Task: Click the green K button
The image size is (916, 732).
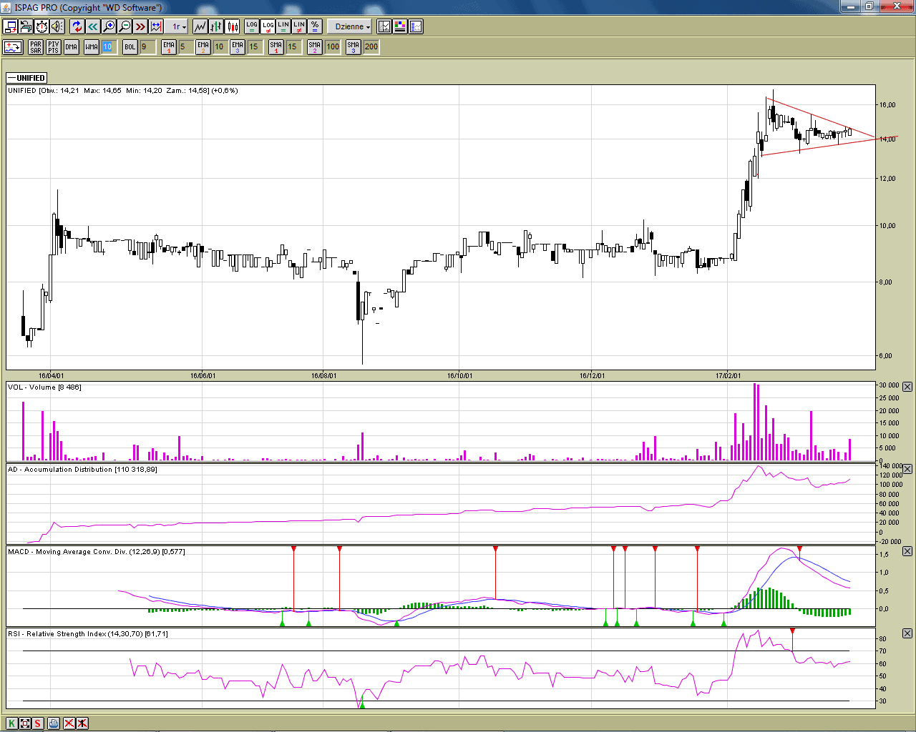Action: [x=11, y=723]
